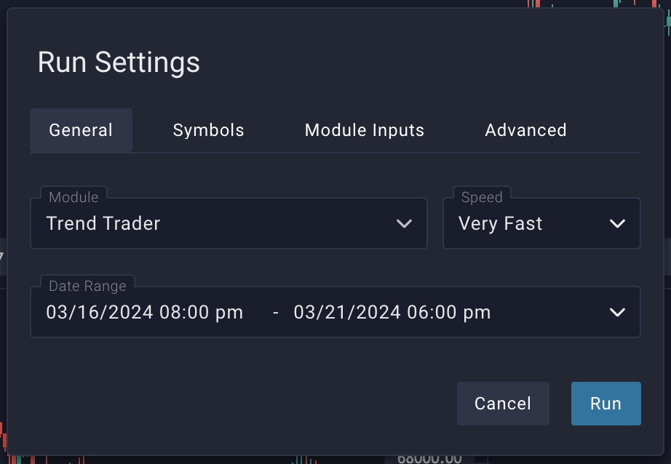Image resolution: width=671 pixels, height=464 pixels.
Task: Click the Very Fast speed value
Action: click(501, 224)
